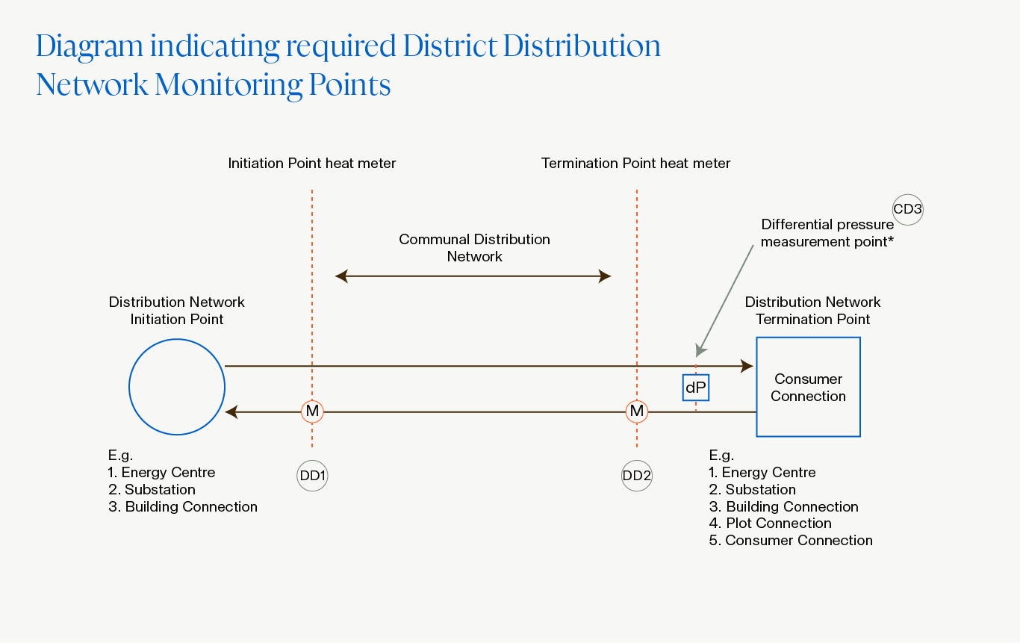Click the double-headed Communal Distribution Network arrow
The width and height of the screenshot is (1020, 643).
[473, 276]
